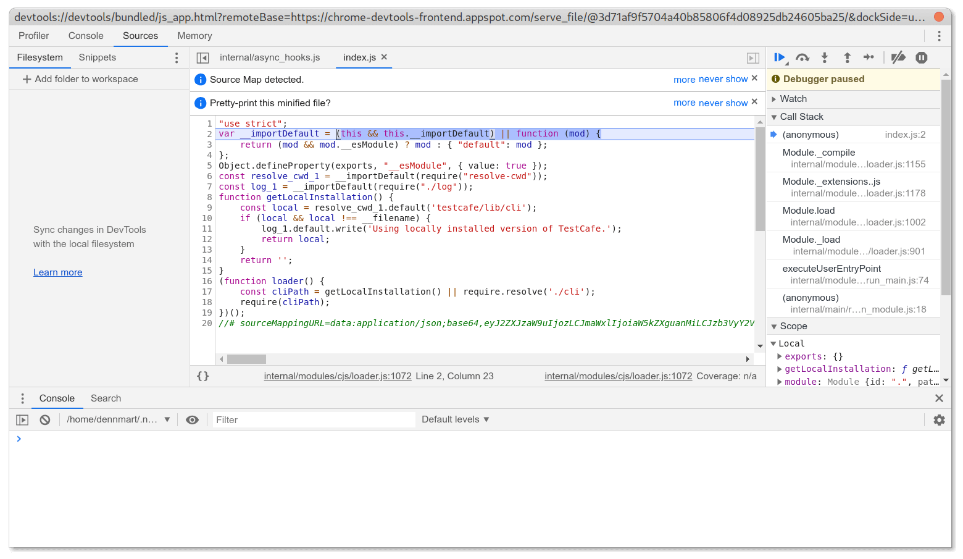Hide the navigator sidebar panel
Viewport: 963px width, 559px height.
(202, 57)
